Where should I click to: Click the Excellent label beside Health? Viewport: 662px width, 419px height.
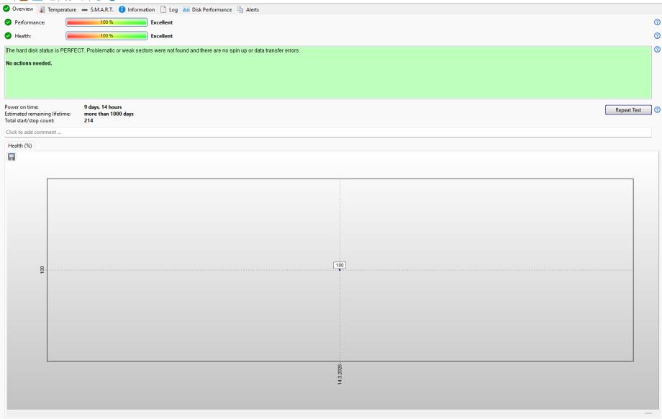(x=162, y=36)
